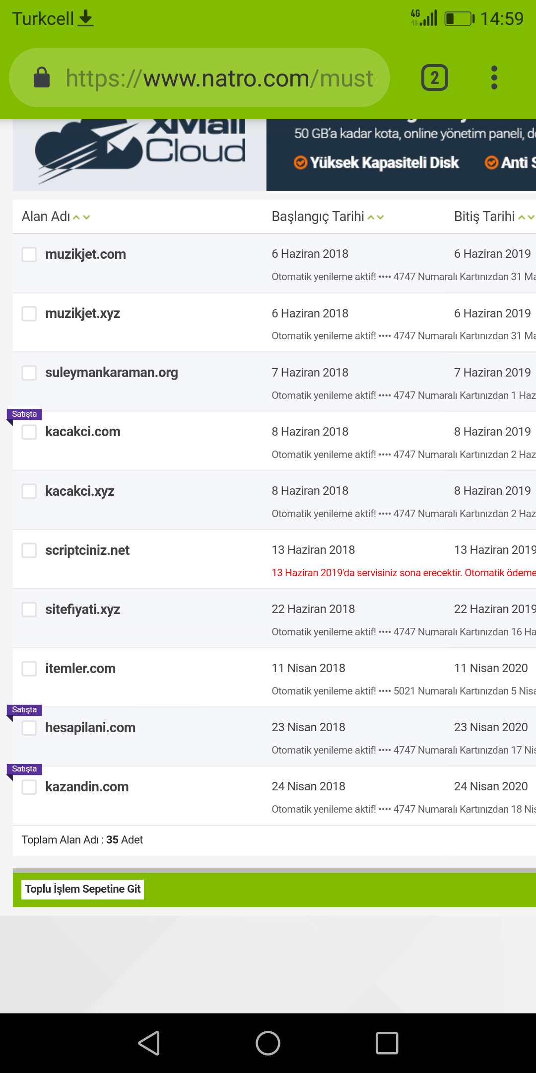Tap the download indicator in status bar

[x=86, y=18]
